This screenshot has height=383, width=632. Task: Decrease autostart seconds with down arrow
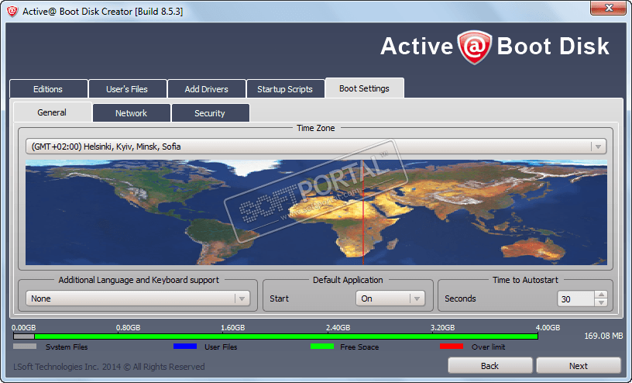coord(601,302)
